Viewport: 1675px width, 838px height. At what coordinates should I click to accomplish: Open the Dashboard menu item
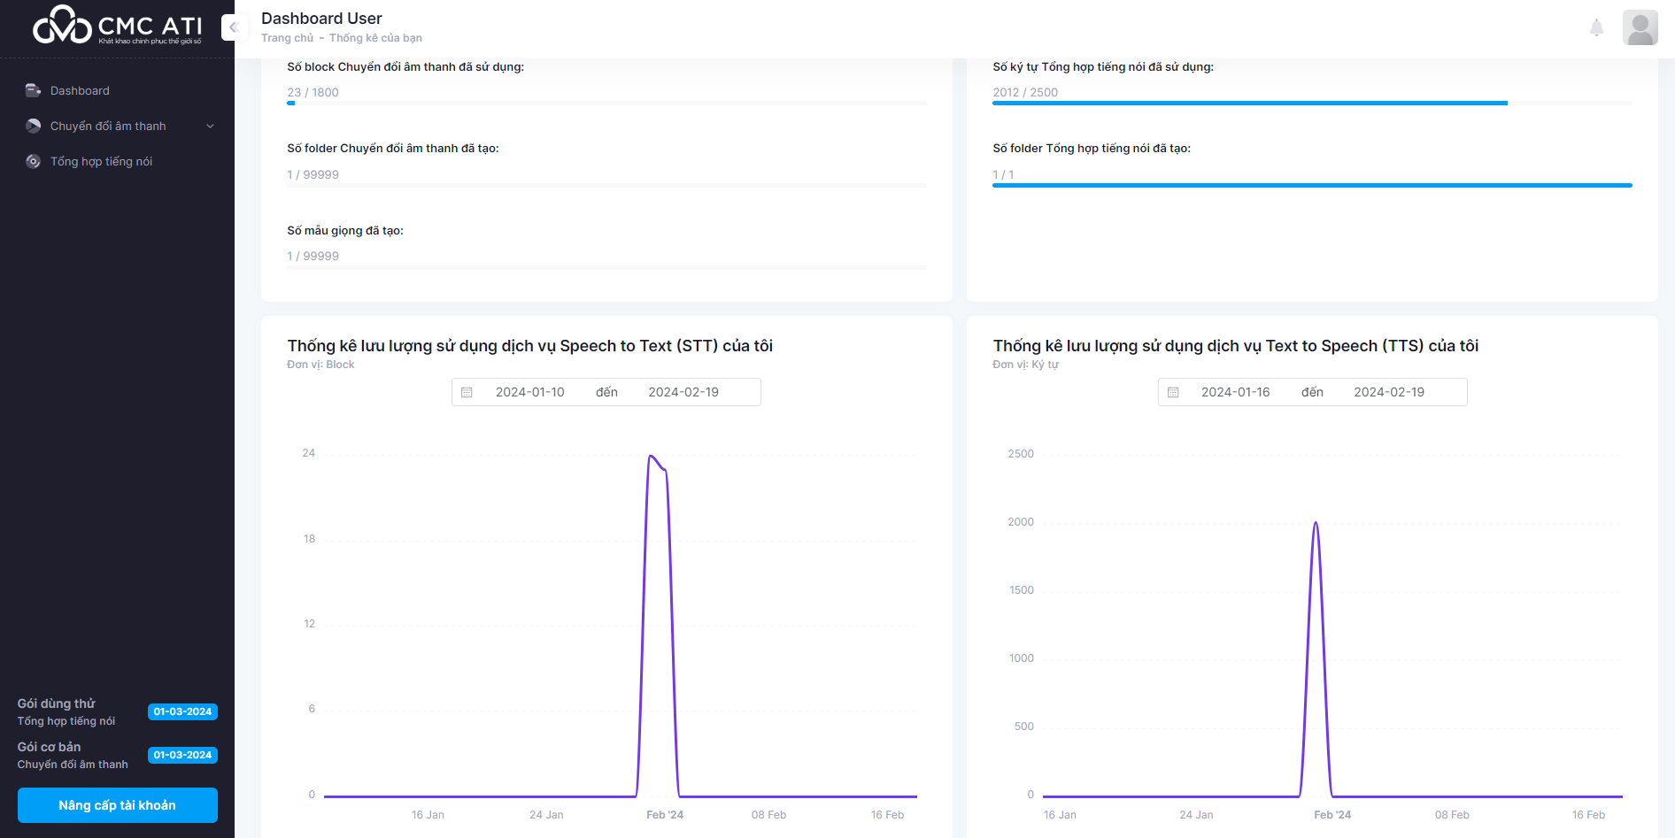click(x=80, y=90)
